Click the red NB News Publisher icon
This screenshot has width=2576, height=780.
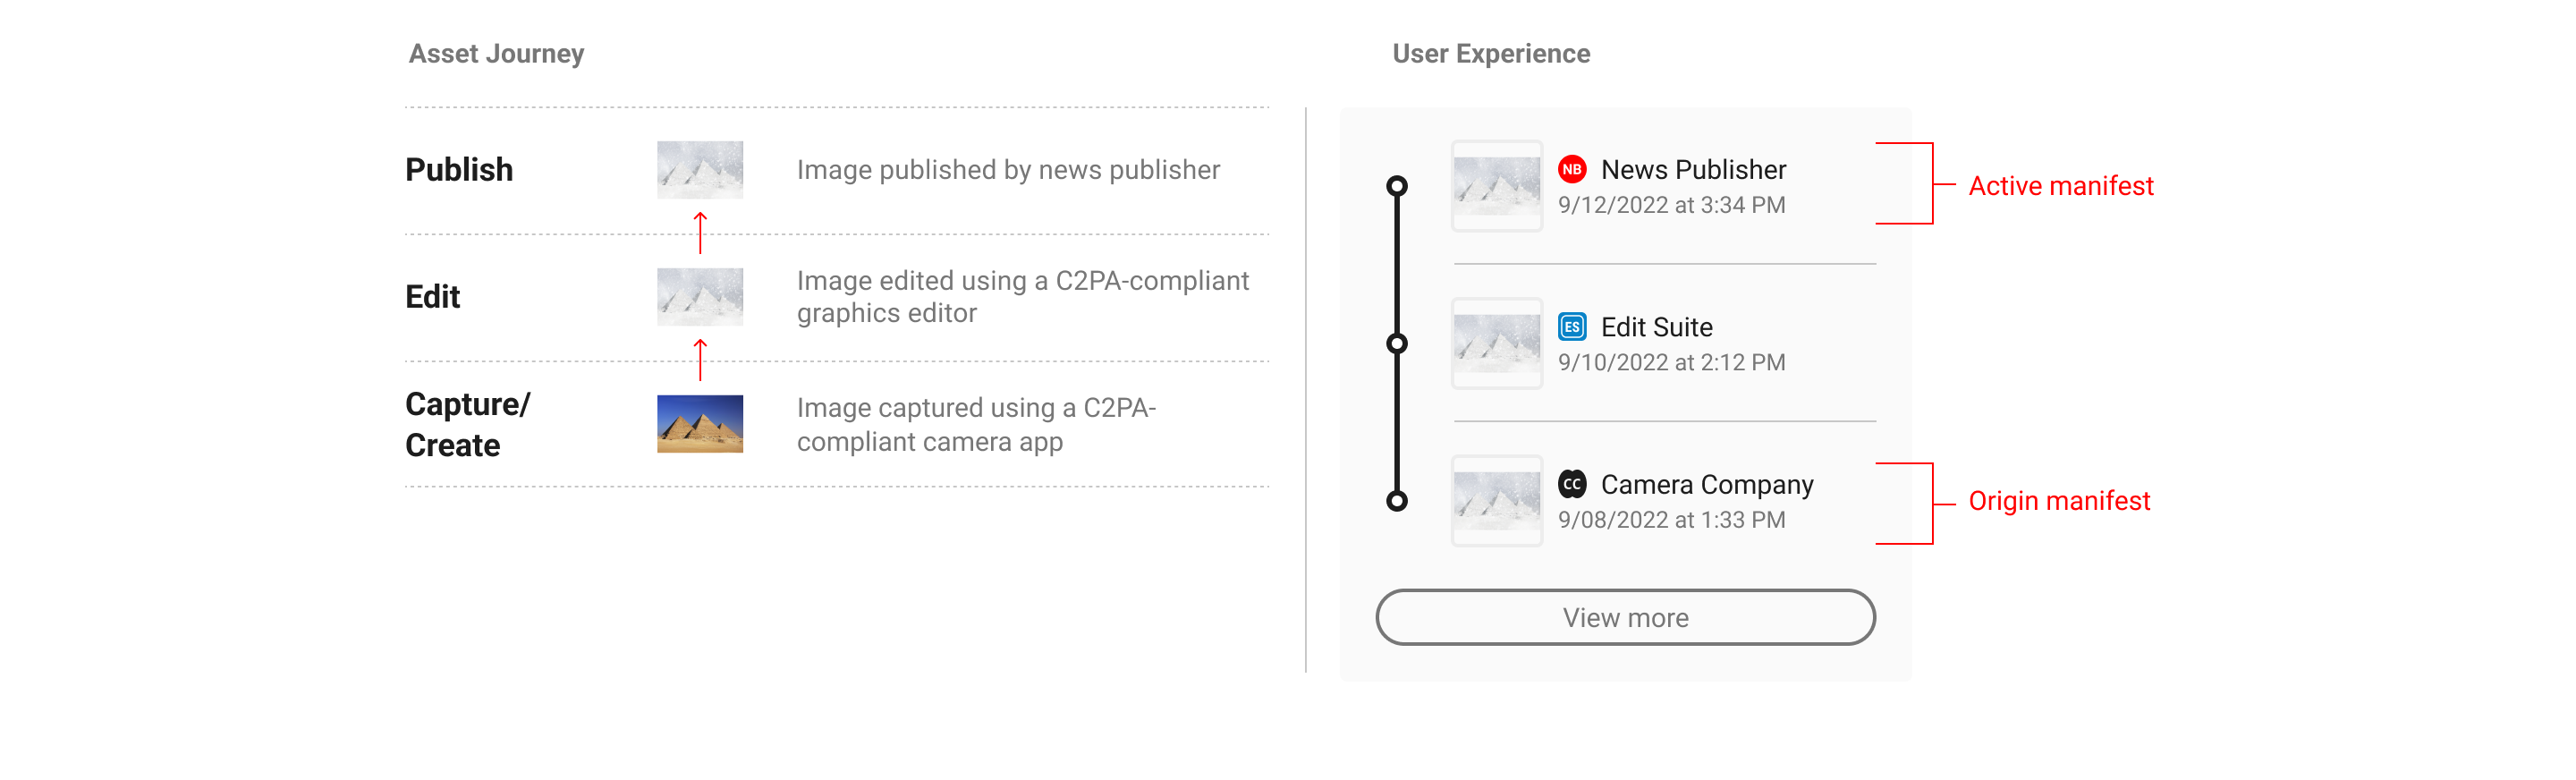click(1572, 169)
